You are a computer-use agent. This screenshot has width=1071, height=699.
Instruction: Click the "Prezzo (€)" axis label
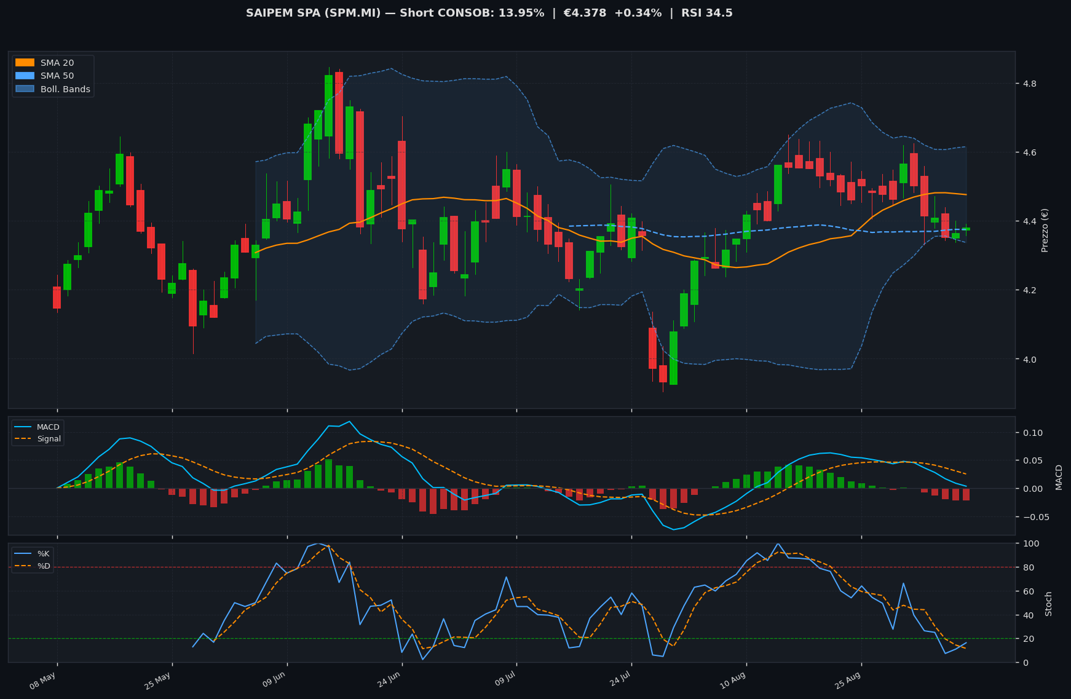tap(1045, 230)
